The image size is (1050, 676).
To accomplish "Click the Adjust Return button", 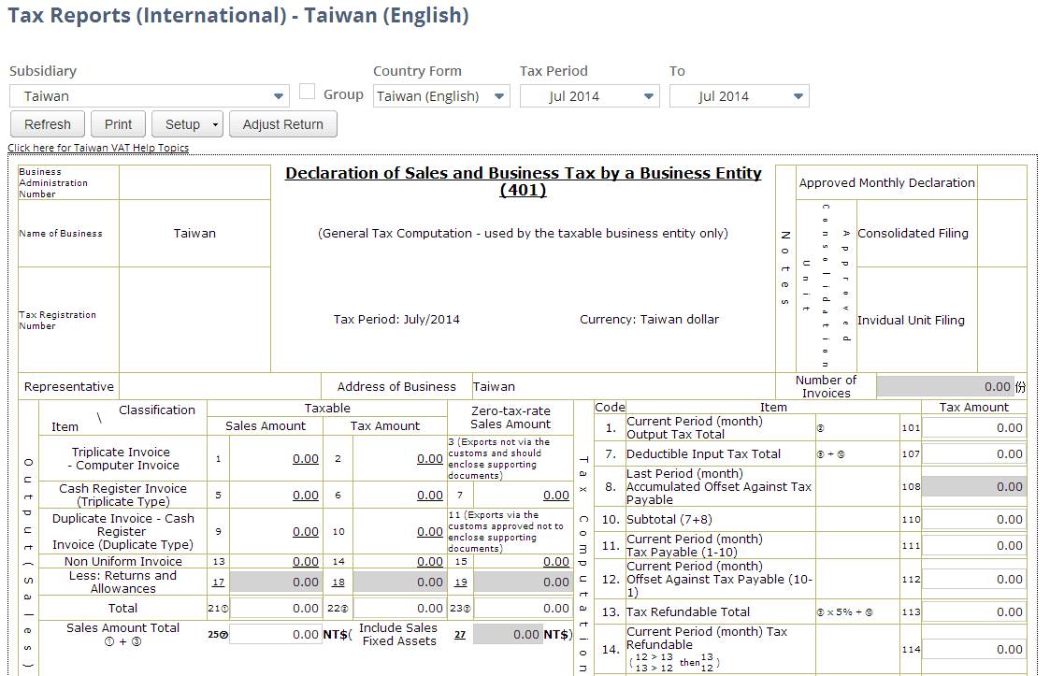I will point(282,123).
